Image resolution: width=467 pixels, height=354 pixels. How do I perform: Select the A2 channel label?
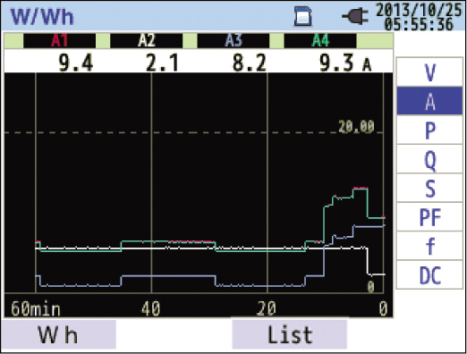pyautogui.click(x=147, y=40)
